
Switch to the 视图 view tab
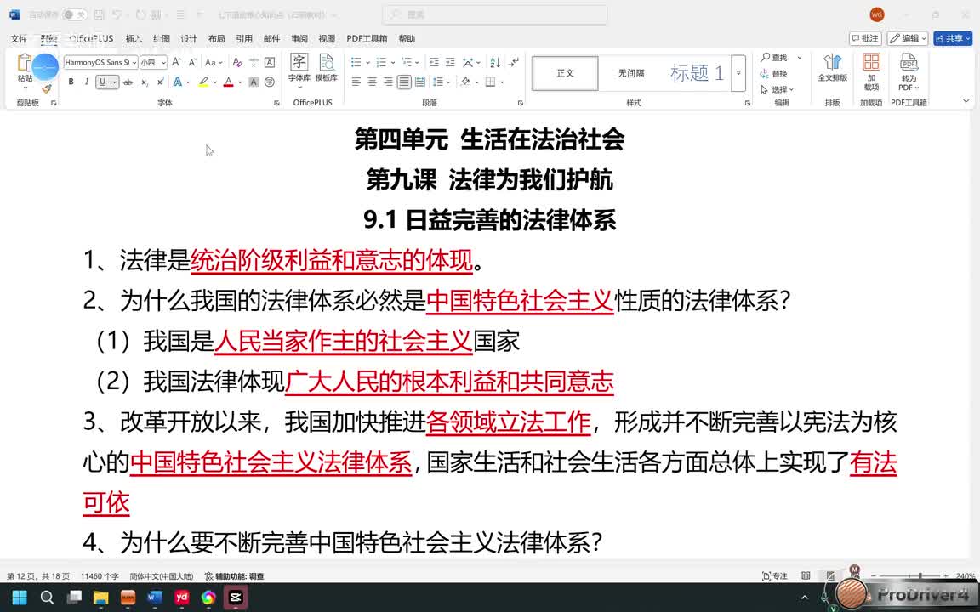[x=327, y=39]
